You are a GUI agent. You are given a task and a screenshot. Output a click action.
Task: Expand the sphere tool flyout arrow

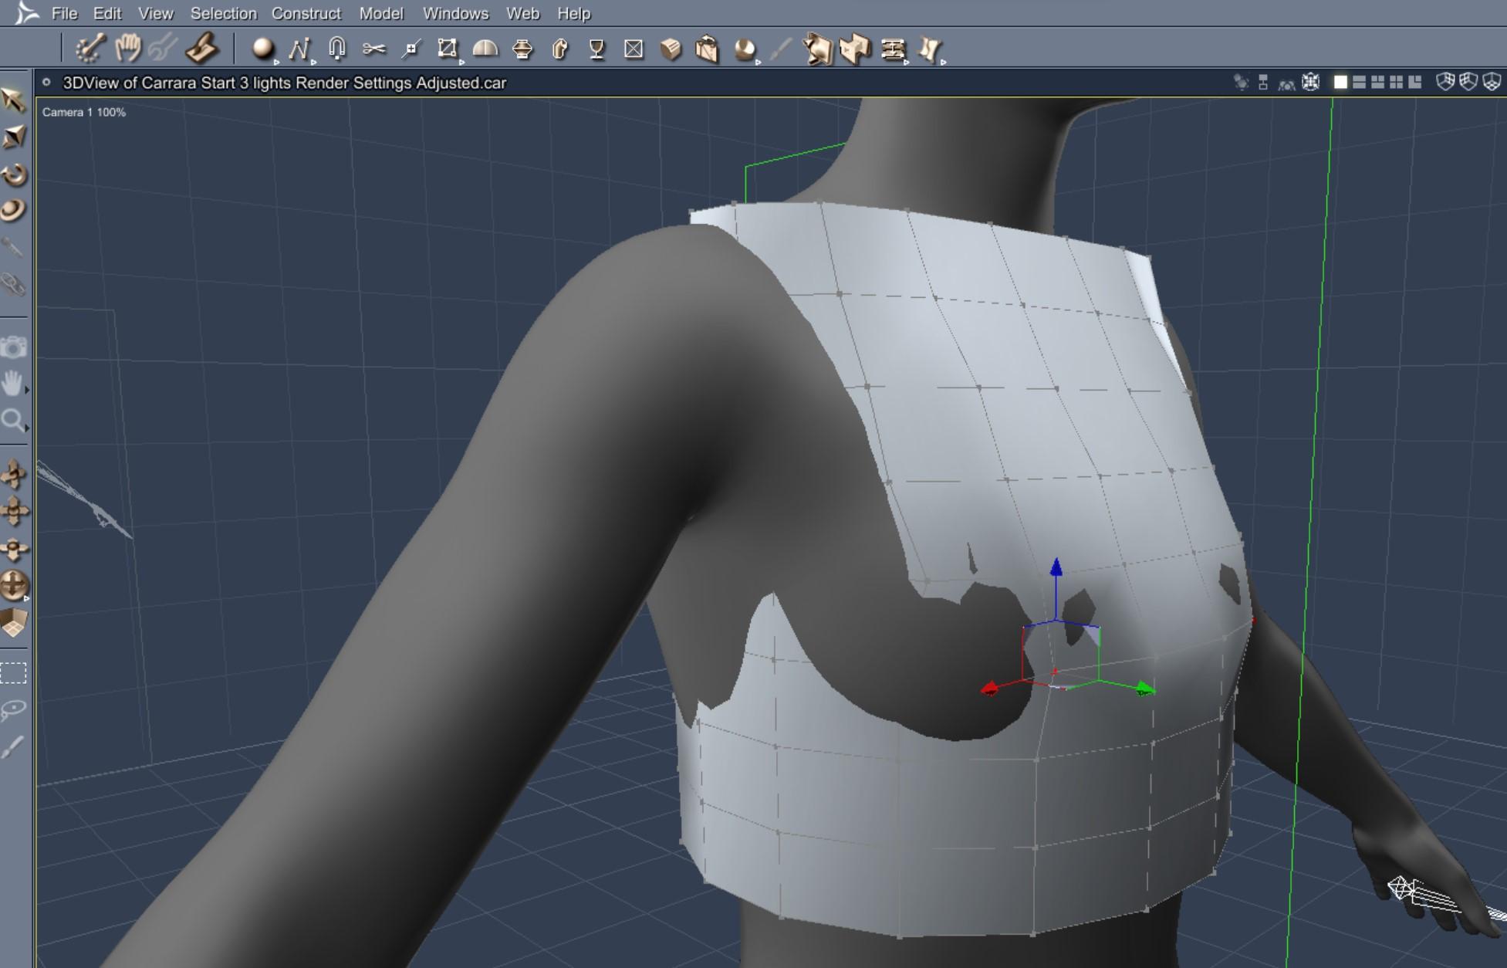click(276, 62)
